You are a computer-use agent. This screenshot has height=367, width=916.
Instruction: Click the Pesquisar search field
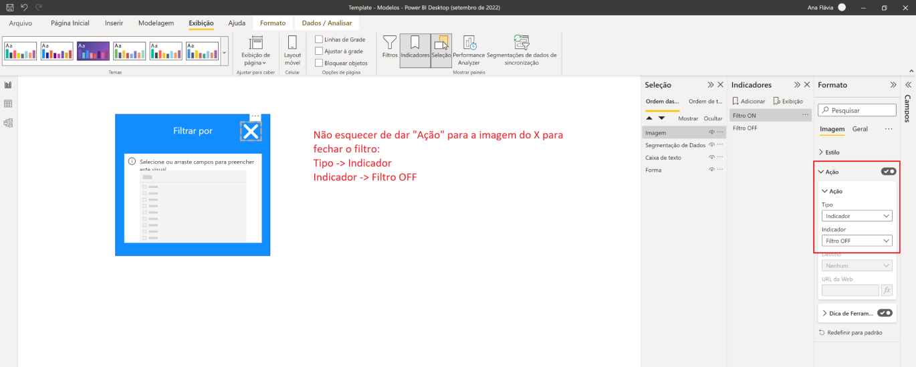pos(857,110)
